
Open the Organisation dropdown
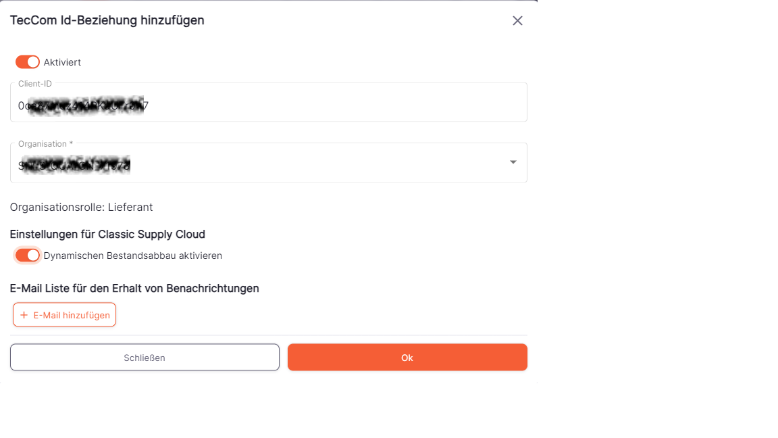point(268,163)
